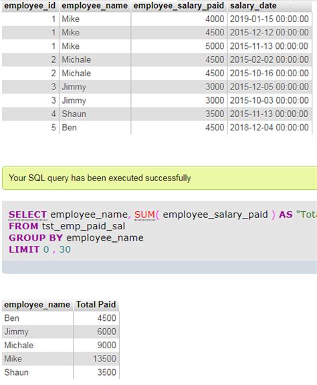Screen dimensions: 317x385
Task: Click the AS keyword in the query
Action: point(286,215)
